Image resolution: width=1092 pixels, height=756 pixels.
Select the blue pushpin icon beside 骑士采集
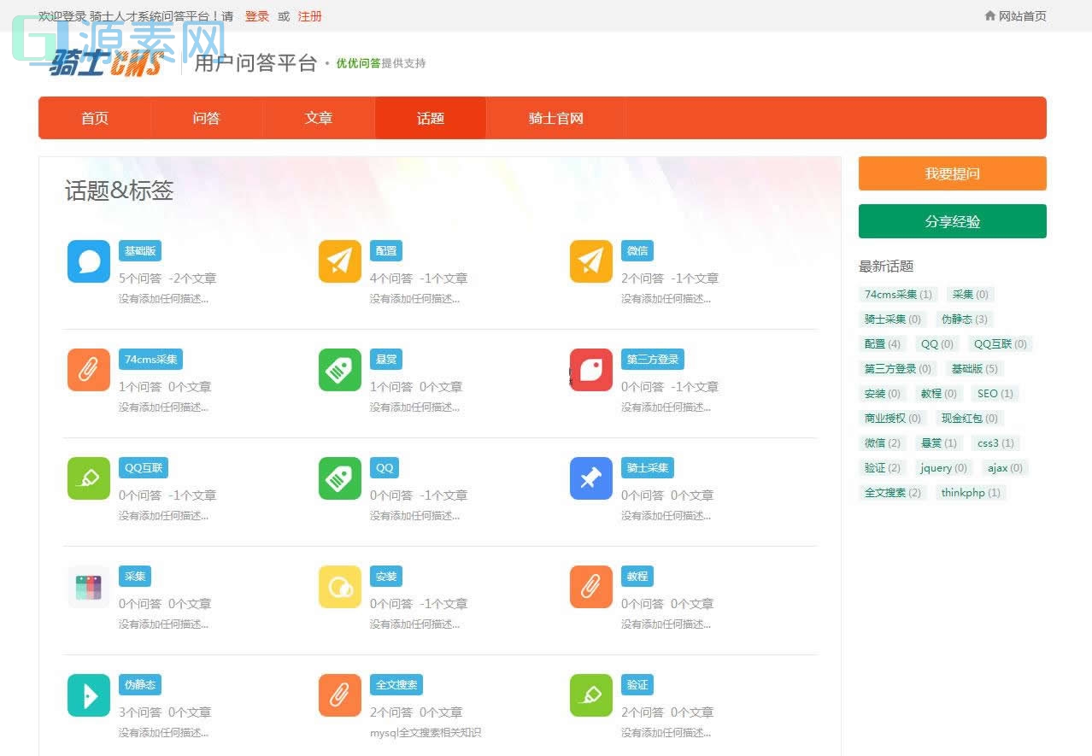[590, 478]
